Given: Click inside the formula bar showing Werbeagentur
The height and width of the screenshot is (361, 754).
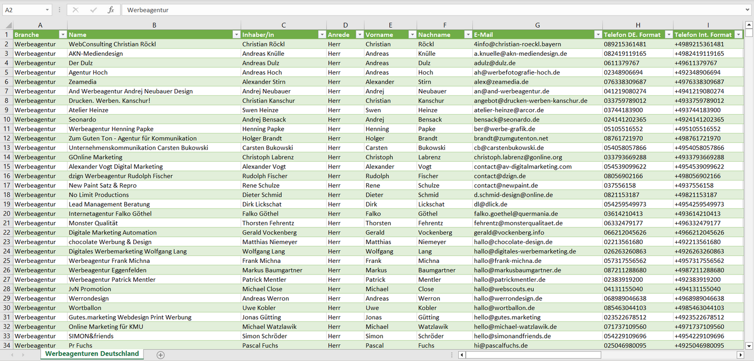Looking at the screenshot, I should pos(417,10).
